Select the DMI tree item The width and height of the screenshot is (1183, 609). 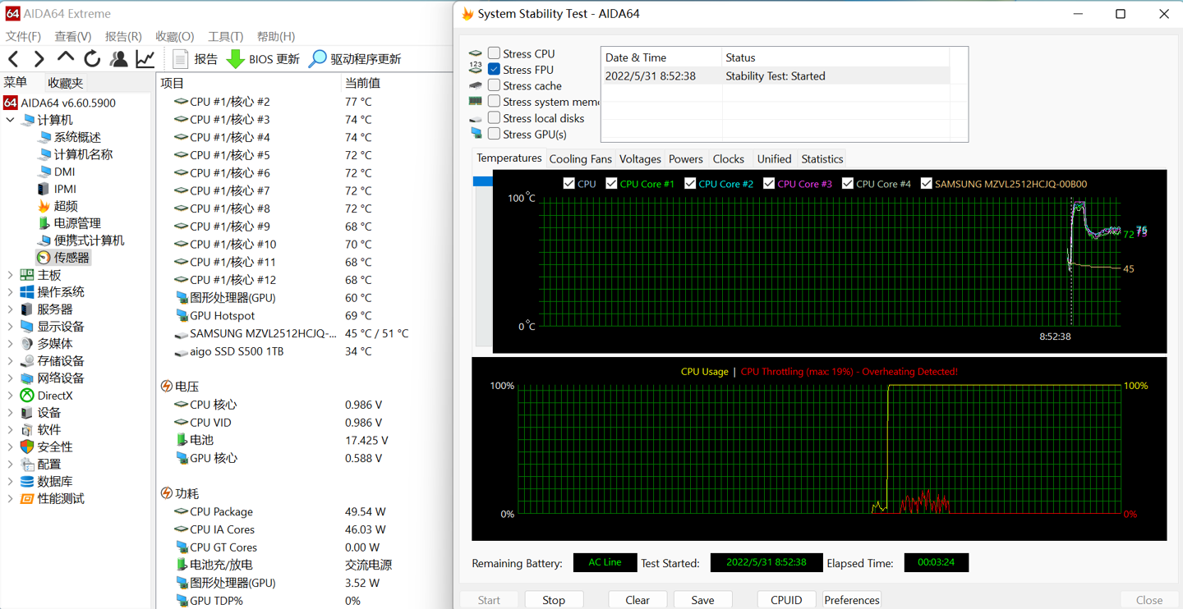(57, 172)
